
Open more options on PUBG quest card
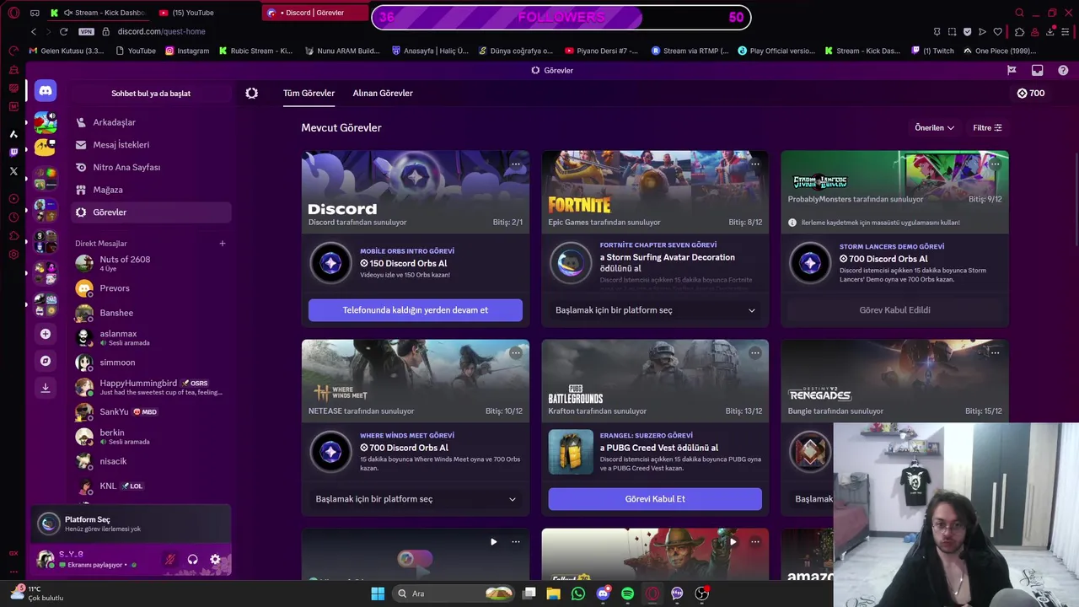click(755, 353)
